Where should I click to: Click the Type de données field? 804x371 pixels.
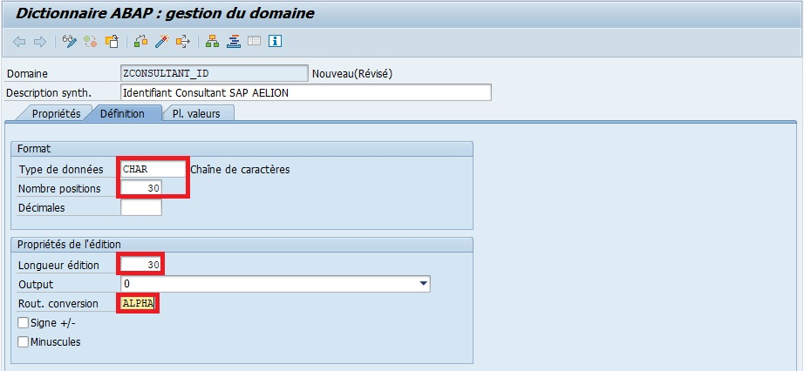pyautogui.click(x=153, y=170)
